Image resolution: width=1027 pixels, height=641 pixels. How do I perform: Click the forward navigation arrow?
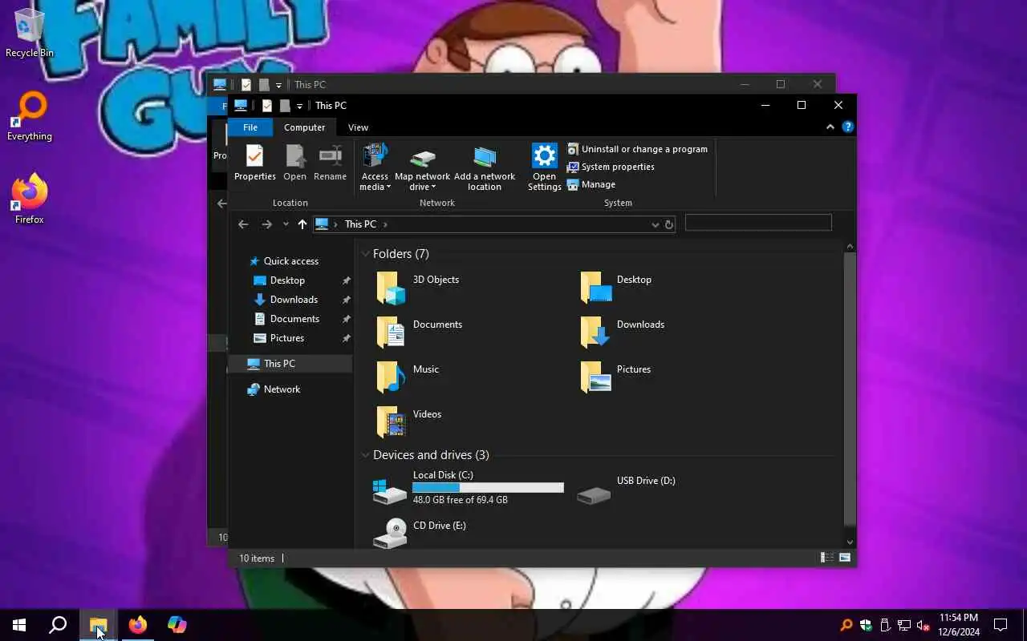click(266, 224)
